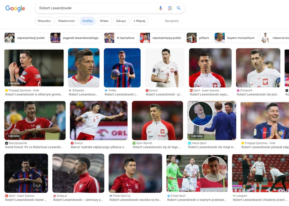Open the Zakupy tab
289x206 pixels.
(121, 21)
